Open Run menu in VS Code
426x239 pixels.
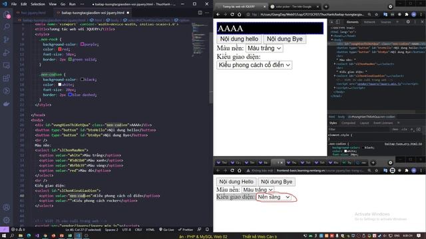pyautogui.click(x=72, y=4)
